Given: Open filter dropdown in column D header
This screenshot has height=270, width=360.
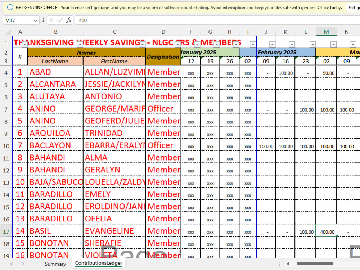Looking at the screenshot, I should point(178,44).
